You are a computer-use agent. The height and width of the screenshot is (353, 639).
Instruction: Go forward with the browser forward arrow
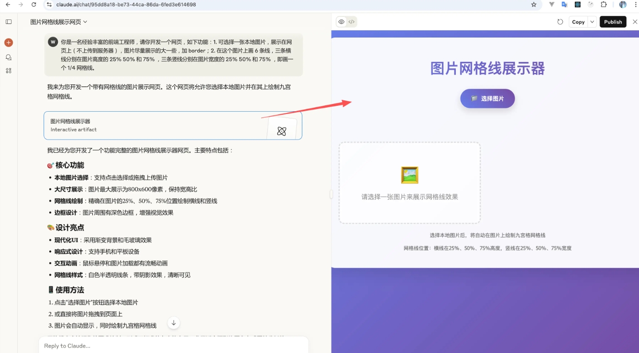coord(21,5)
